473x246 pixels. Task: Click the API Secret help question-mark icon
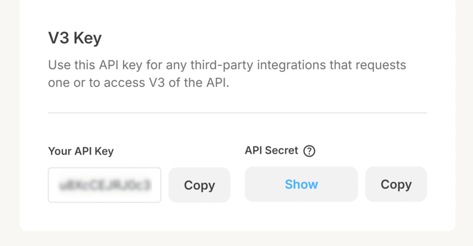coord(309,151)
